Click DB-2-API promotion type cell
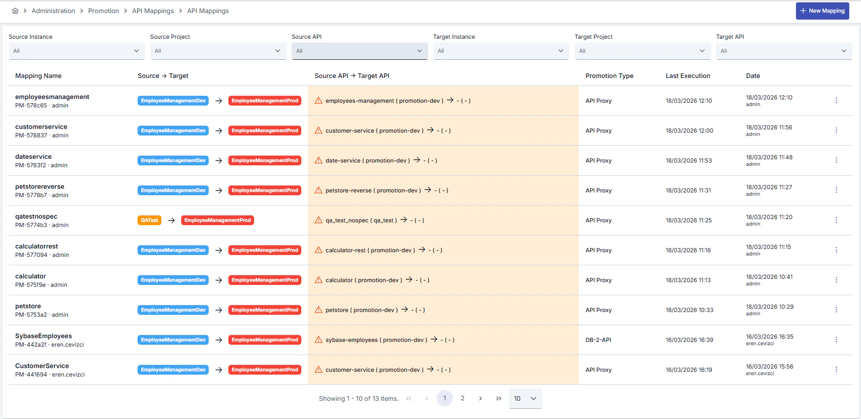The width and height of the screenshot is (861, 419). (x=598, y=340)
